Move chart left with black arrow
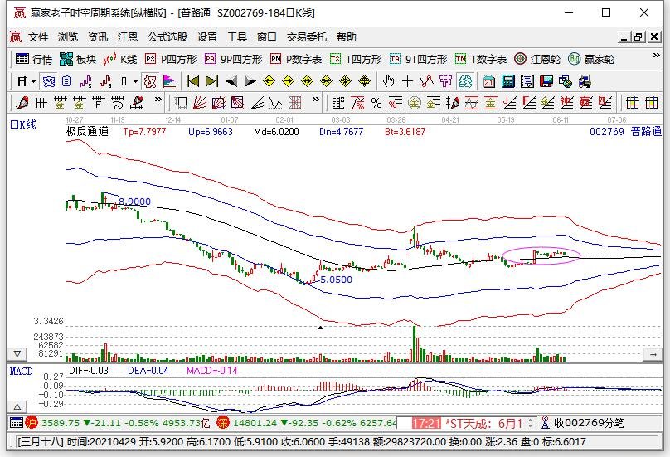Screen dimensions: 670x457 [231, 81]
